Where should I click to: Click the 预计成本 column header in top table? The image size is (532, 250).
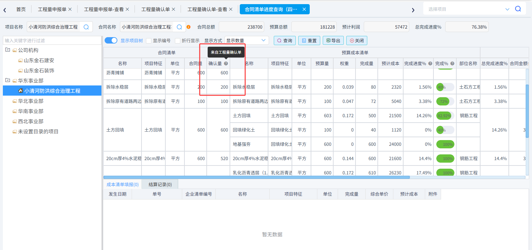390,64
